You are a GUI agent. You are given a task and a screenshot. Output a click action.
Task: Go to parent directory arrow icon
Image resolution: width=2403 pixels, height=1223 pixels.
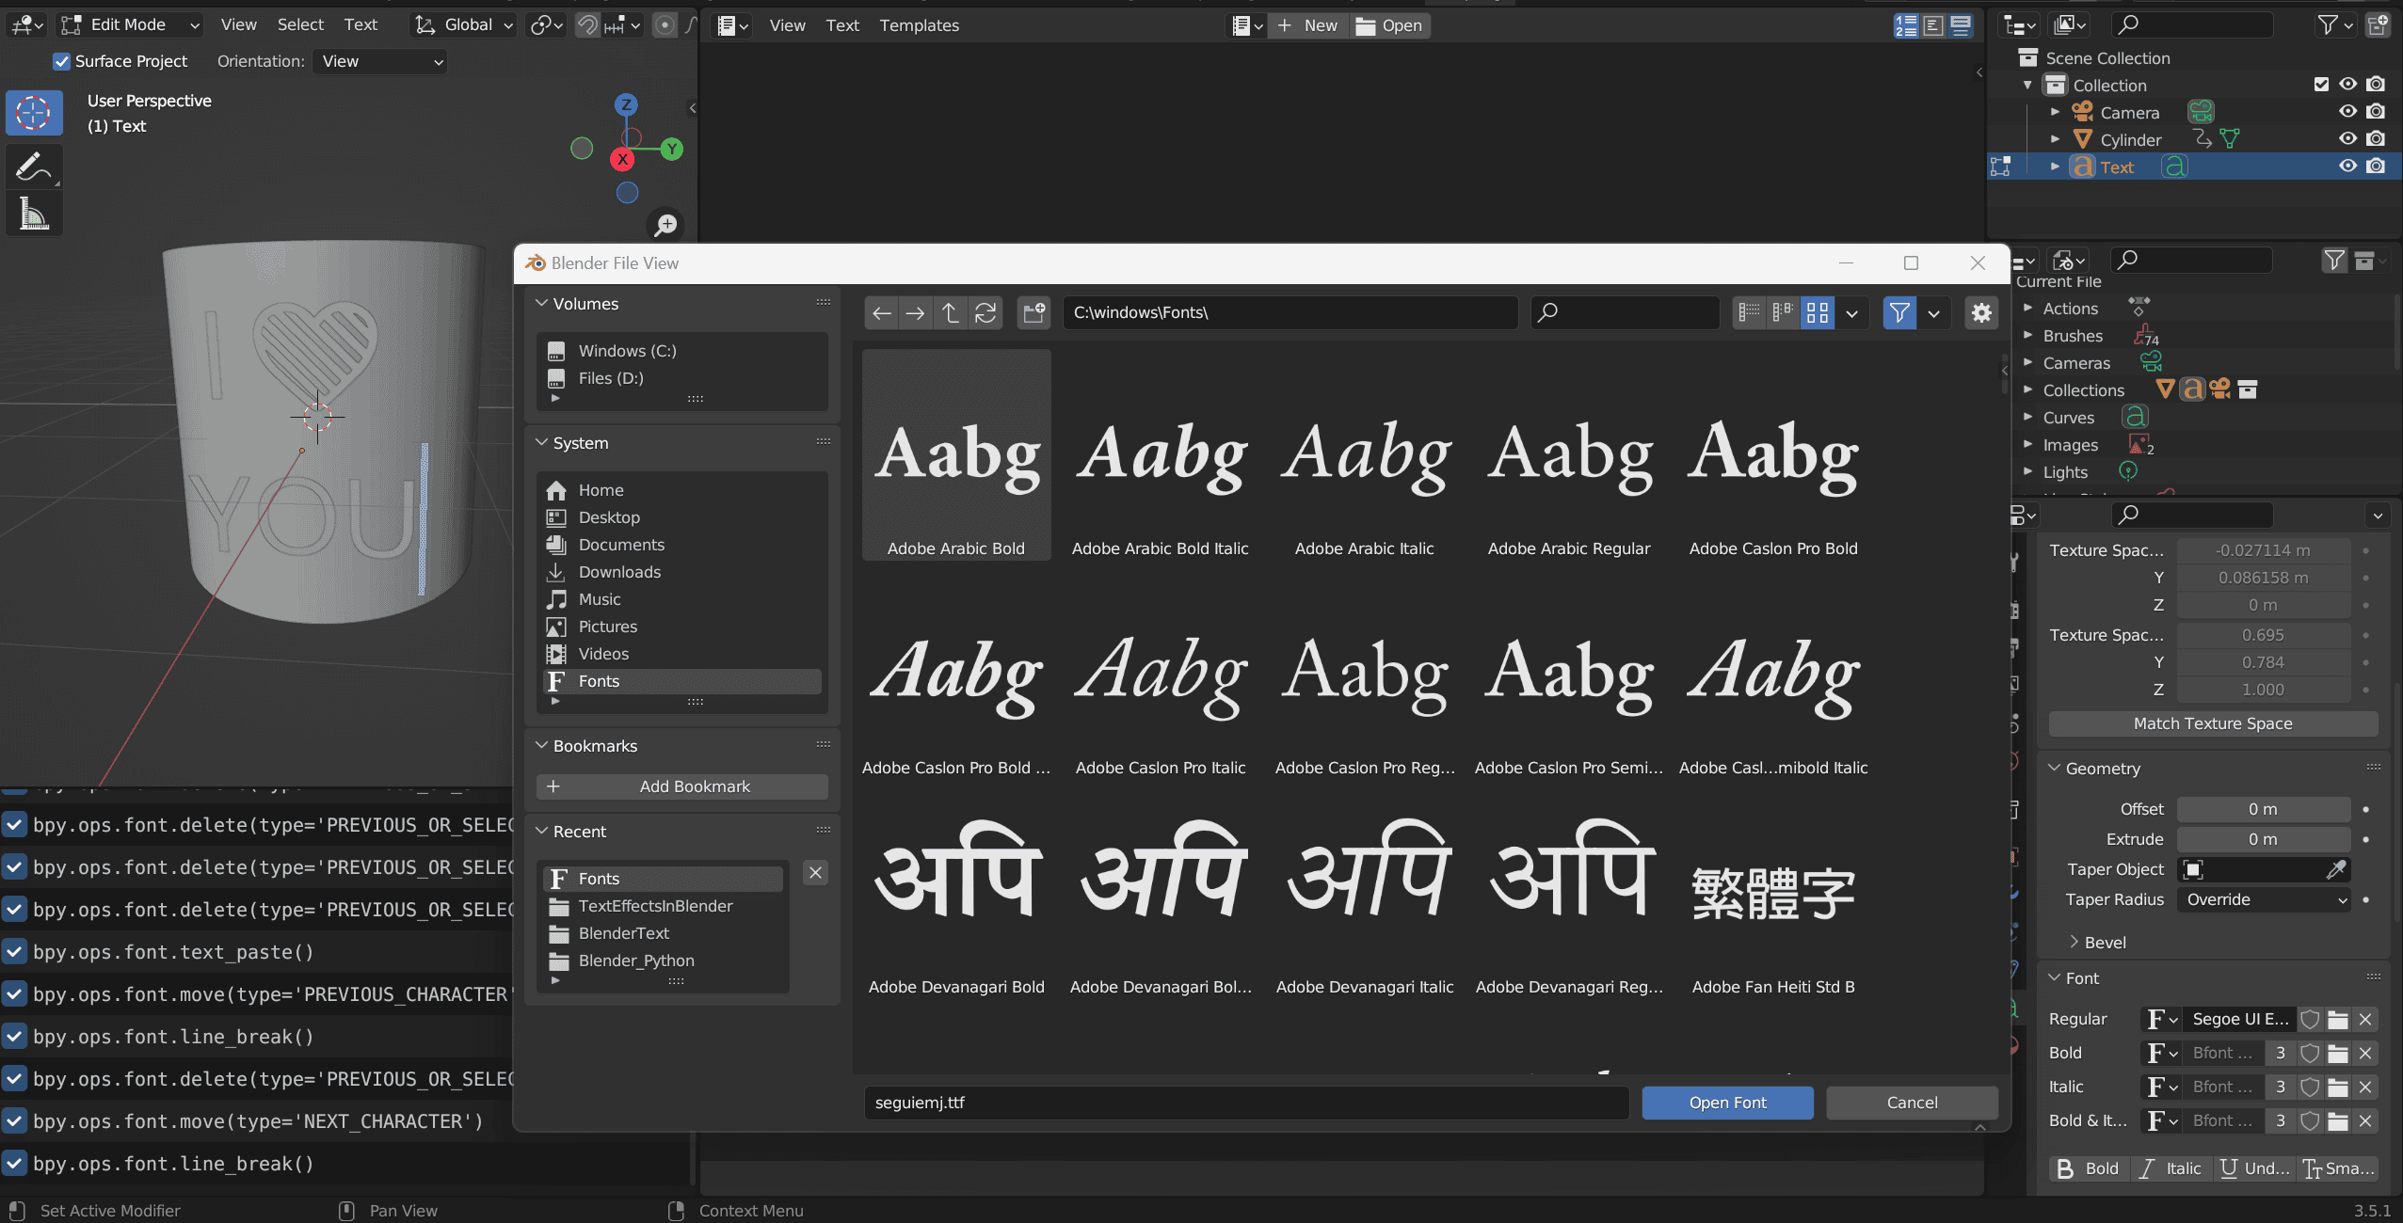[x=951, y=312]
